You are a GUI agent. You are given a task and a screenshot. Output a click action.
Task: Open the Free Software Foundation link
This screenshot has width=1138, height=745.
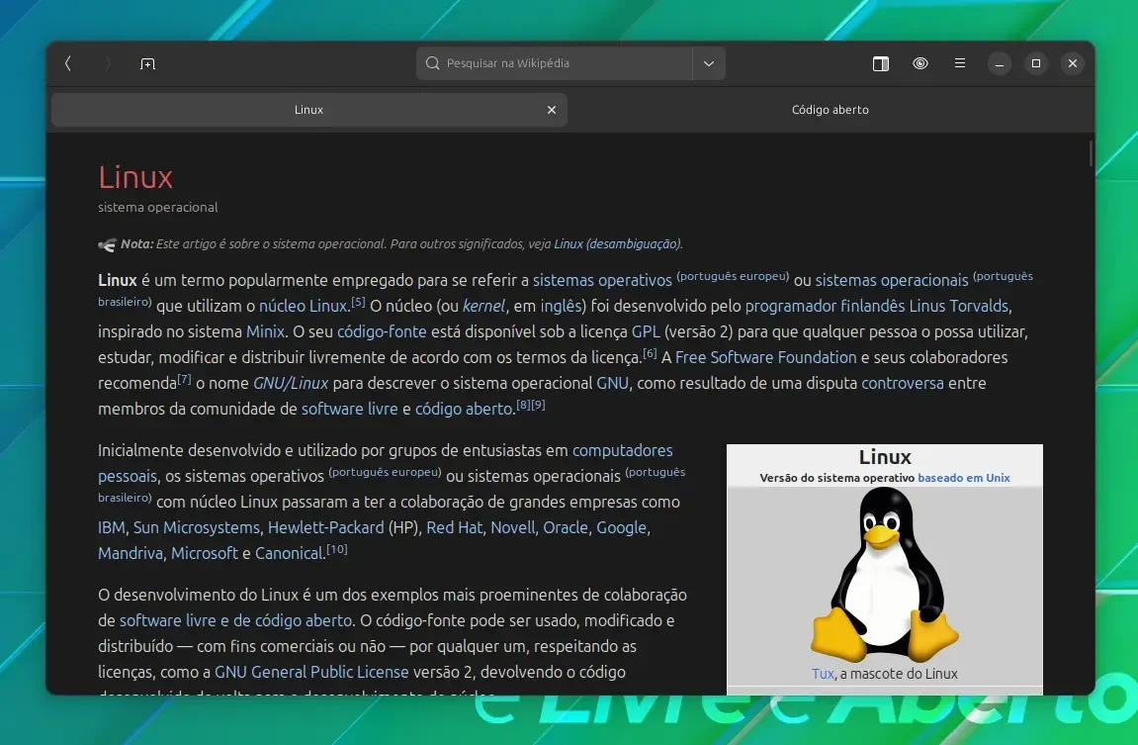point(765,357)
